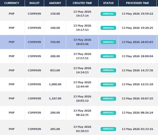Click COMMON in the 1,000.00 row

(34, 84)
